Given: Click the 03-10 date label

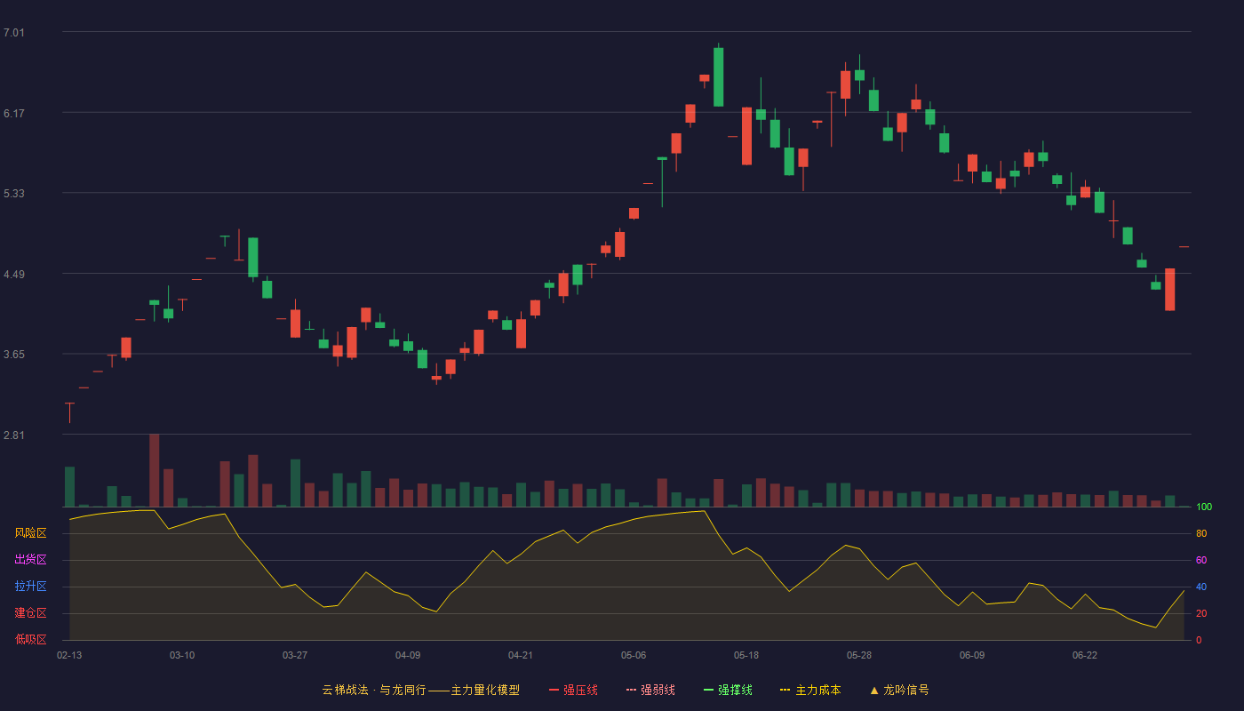Looking at the screenshot, I should [182, 655].
